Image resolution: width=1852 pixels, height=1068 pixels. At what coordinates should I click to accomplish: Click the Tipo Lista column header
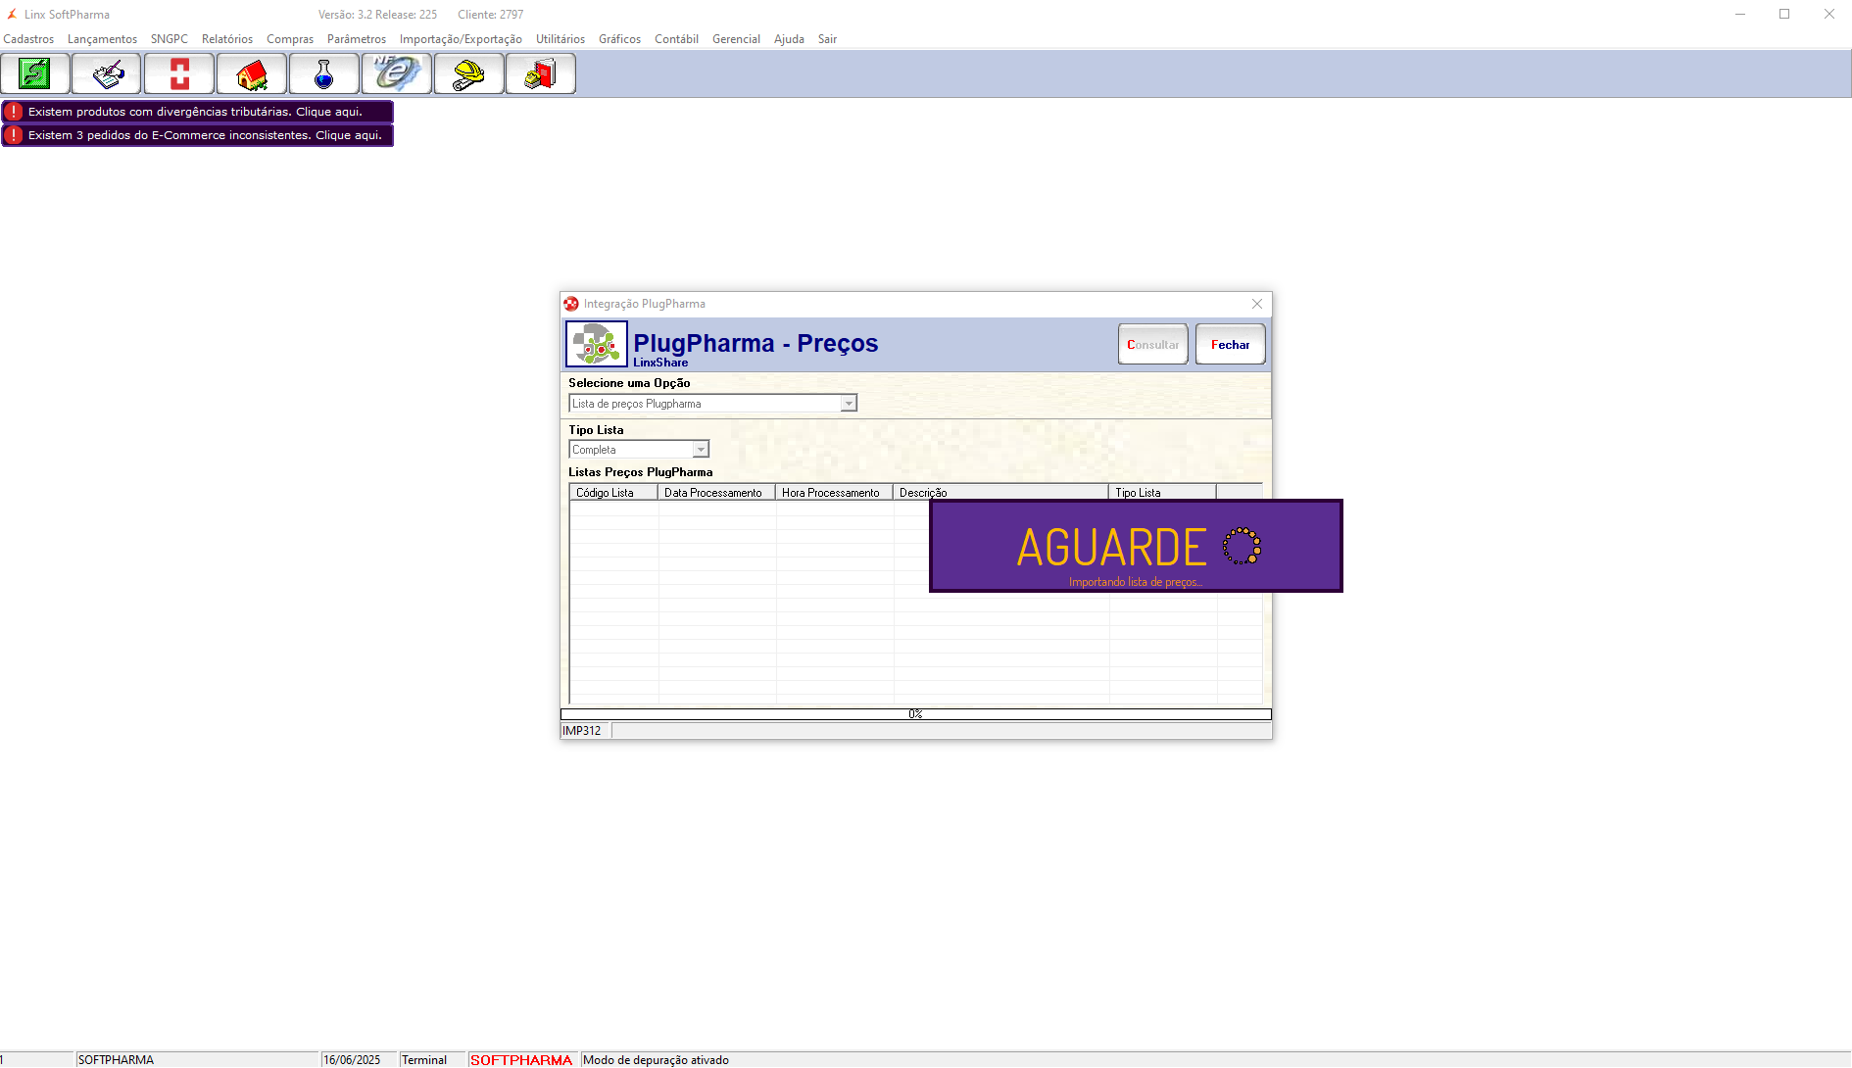point(1163,493)
